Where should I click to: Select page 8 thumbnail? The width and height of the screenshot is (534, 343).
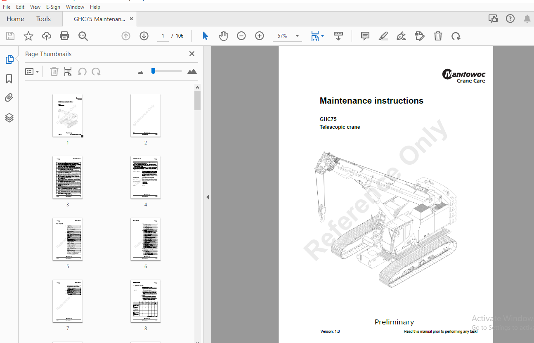[x=146, y=301]
